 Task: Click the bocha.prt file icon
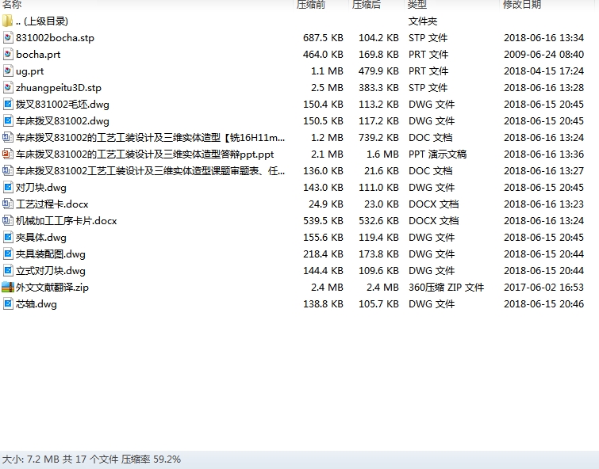coord(8,54)
